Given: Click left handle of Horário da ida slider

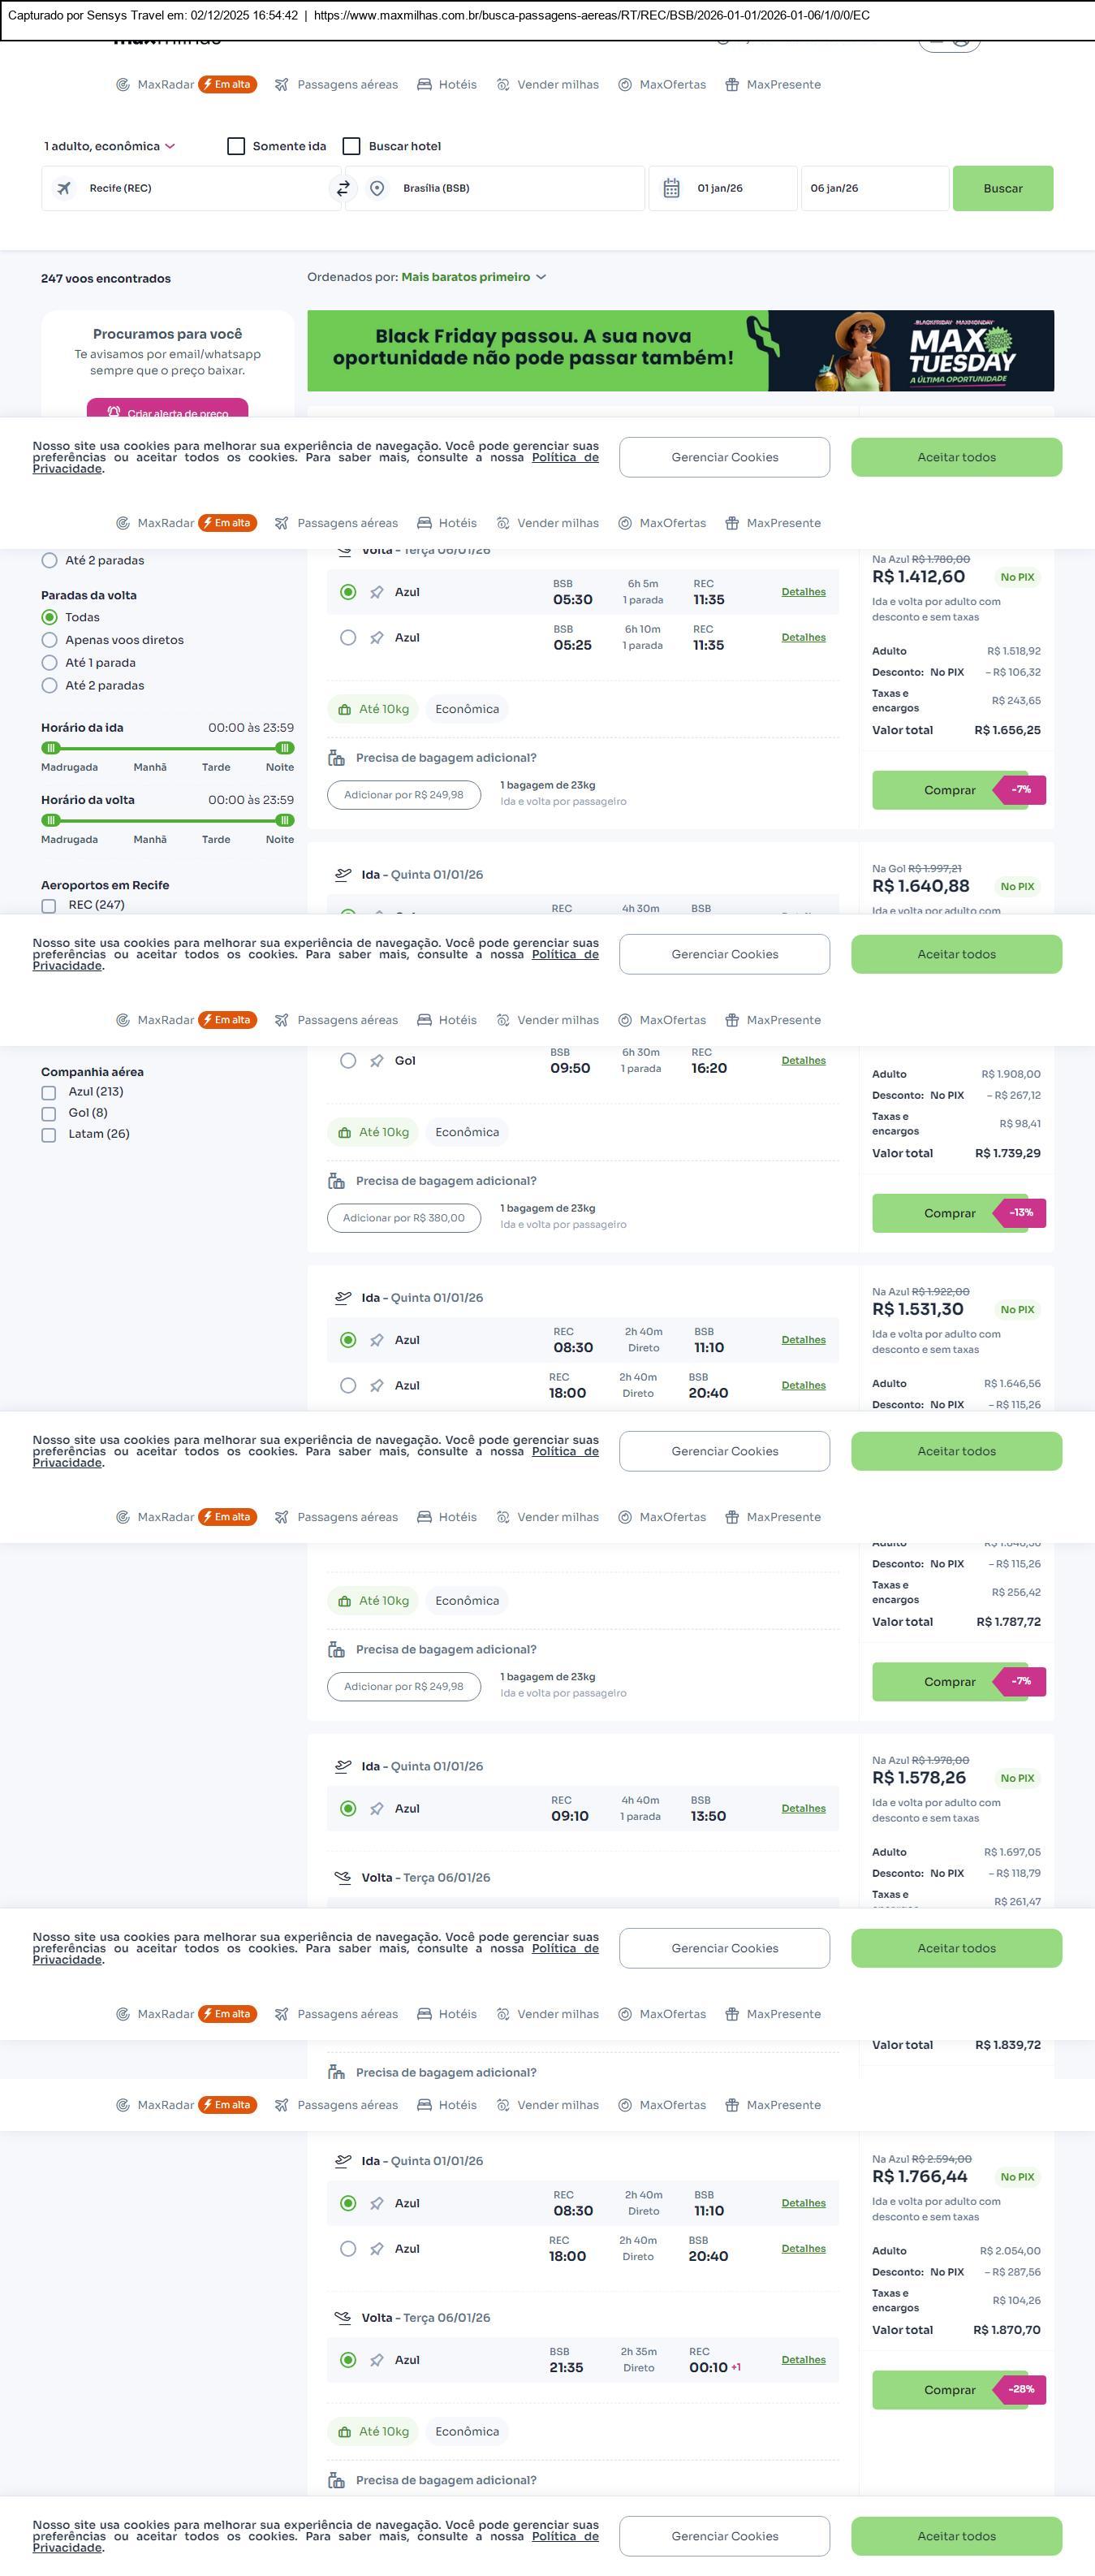Looking at the screenshot, I should [51, 748].
